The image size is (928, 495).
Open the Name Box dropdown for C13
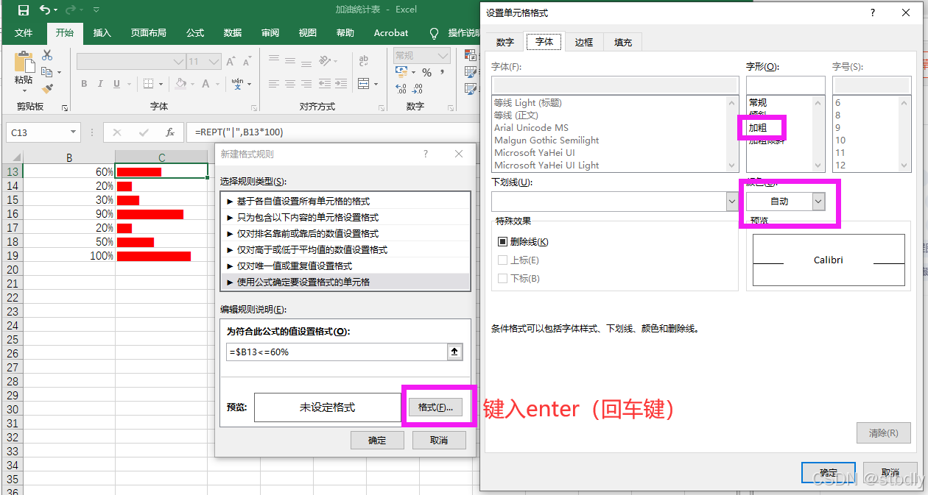pyautogui.click(x=73, y=132)
